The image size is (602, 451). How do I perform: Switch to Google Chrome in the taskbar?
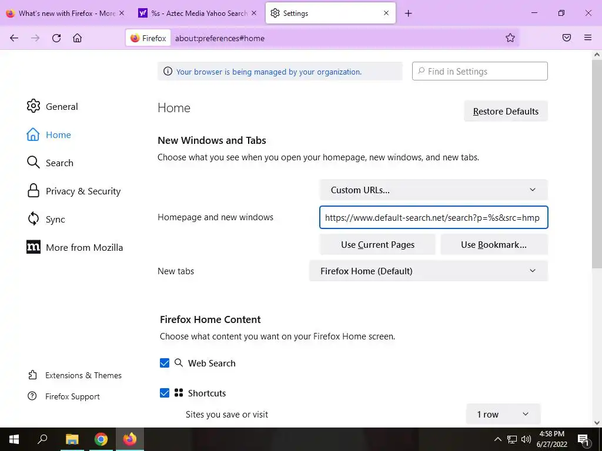pos(101,439)
